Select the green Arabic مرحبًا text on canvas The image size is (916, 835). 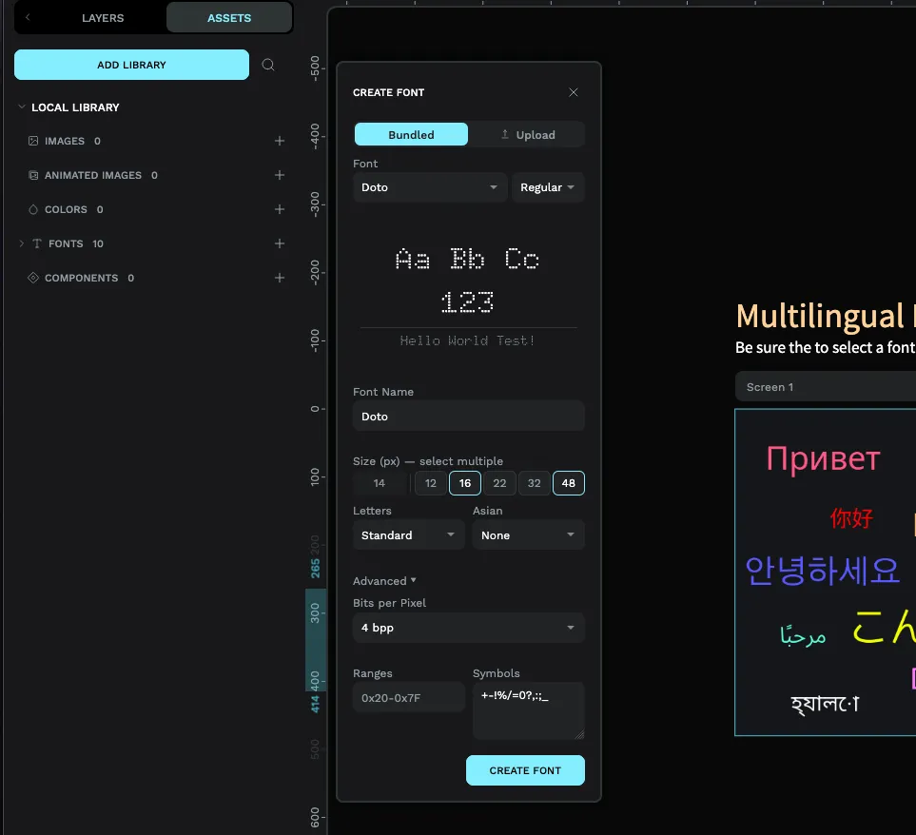[x=803, y=634]
